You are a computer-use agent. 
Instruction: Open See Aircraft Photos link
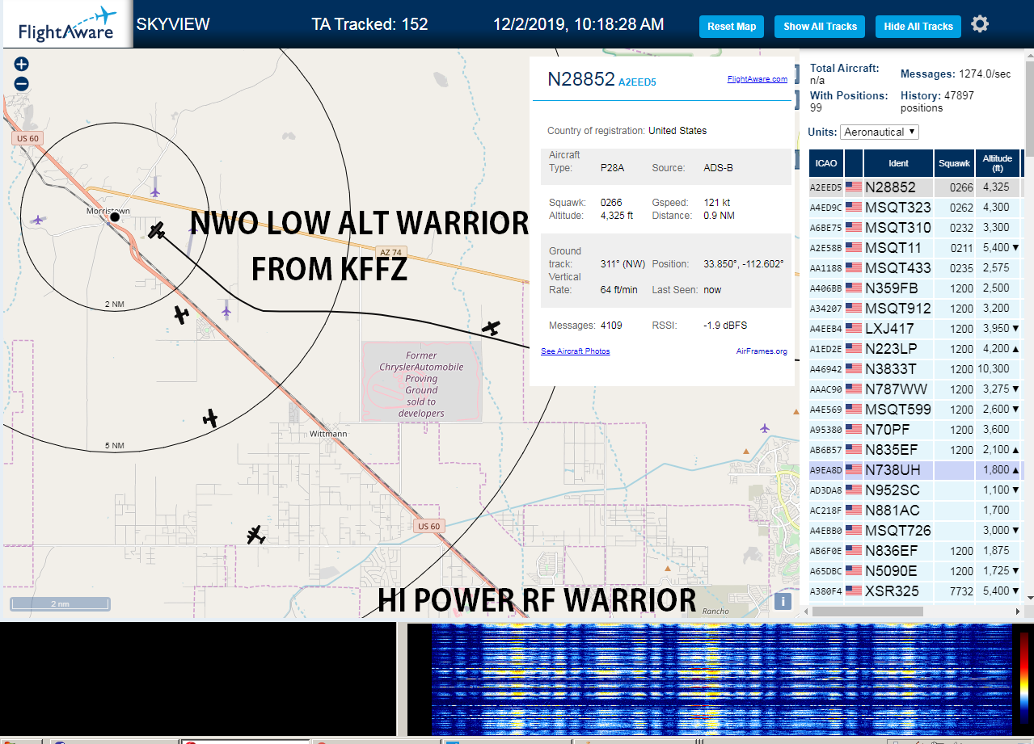(x=576, y=351)
